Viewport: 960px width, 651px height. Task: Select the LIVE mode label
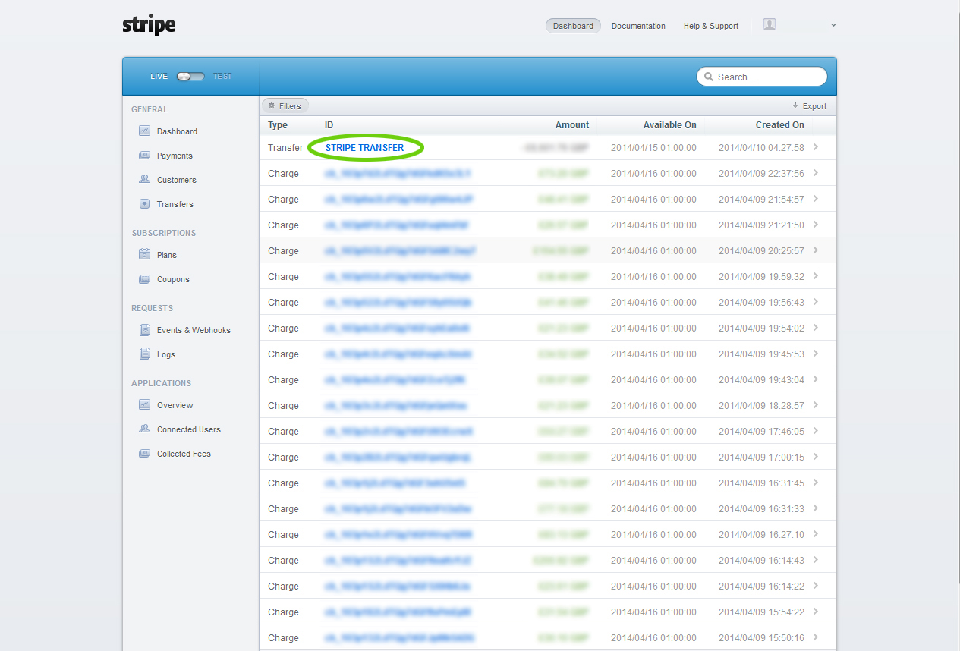pyautogui.click(x=159, y=77)
